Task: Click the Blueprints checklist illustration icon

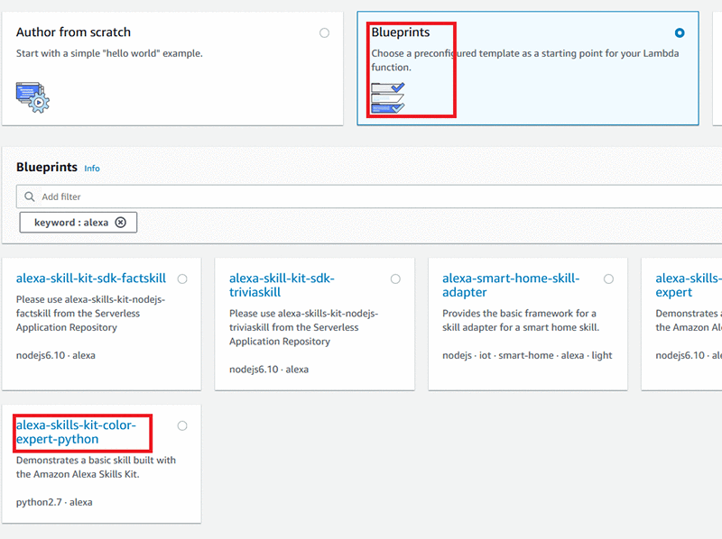Action: click(x=388, y=97)
